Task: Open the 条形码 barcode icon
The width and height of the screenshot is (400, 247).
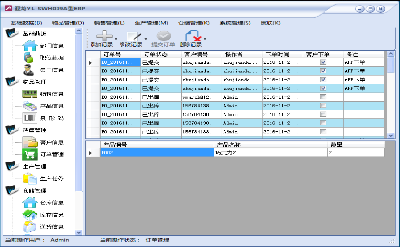Action: pyautogui.click(x=30, y=118)
